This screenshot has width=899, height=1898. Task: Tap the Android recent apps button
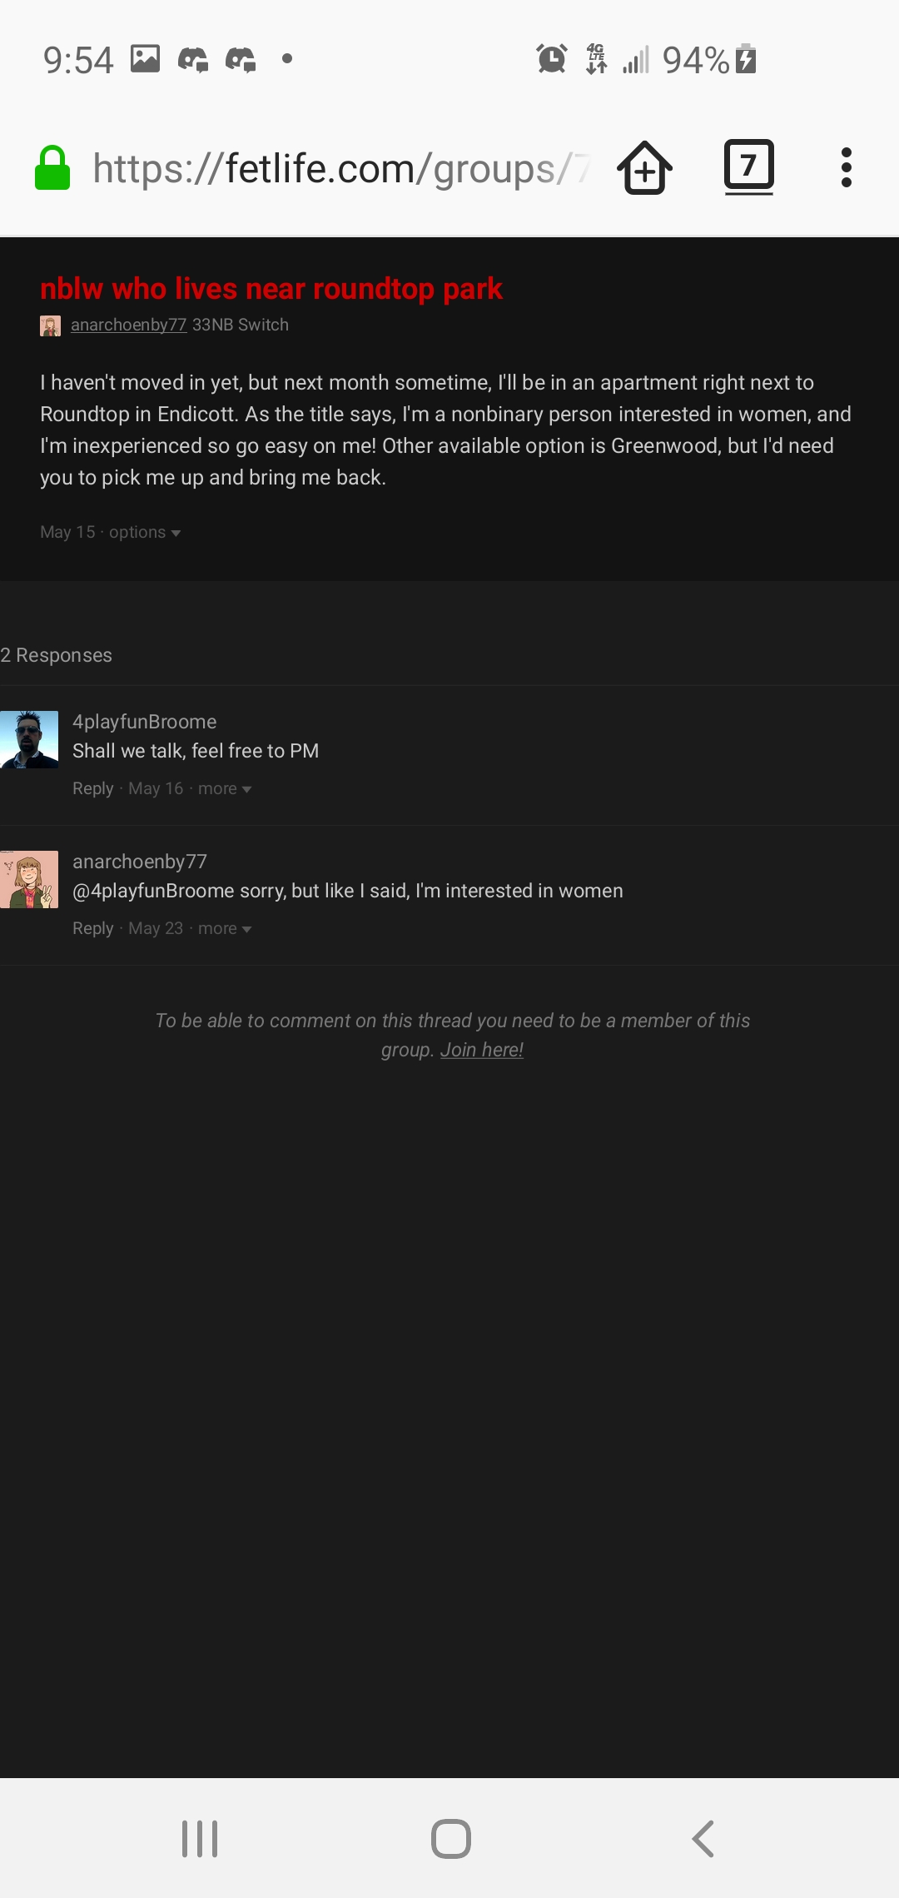point(200,1839)
